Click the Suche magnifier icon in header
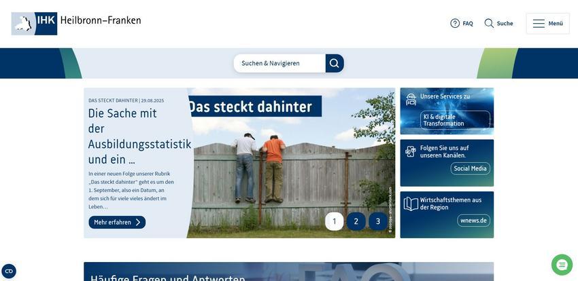Viewport: 578px width, 281px height. (x=489, y=23)
